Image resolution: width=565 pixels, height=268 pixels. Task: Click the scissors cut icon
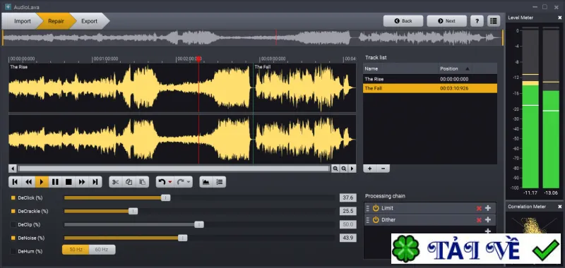coord(116,182)
